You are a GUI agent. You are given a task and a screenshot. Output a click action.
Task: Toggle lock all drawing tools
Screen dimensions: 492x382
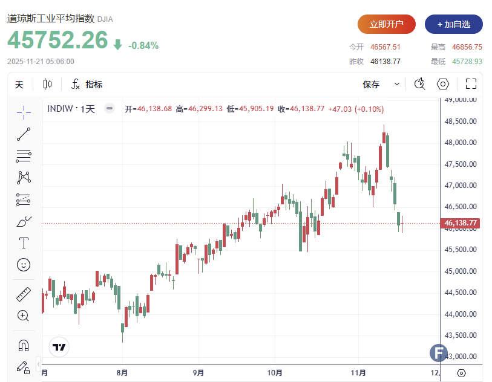click(24, 366)
